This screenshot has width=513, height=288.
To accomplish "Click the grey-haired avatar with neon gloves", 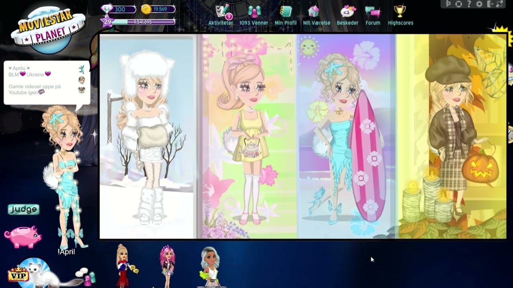I will tap(210, 267).
